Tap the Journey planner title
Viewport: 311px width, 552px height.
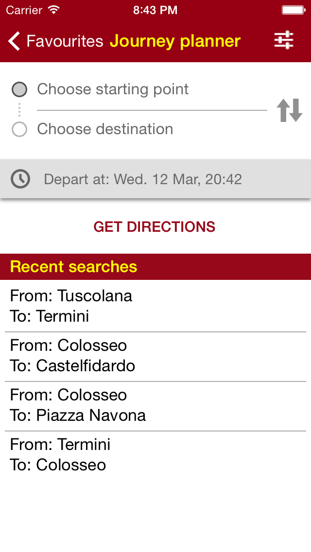click(x=175, y=41)
